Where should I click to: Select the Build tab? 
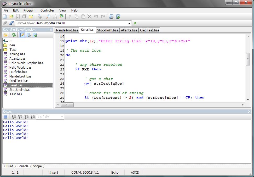[10, 166]
